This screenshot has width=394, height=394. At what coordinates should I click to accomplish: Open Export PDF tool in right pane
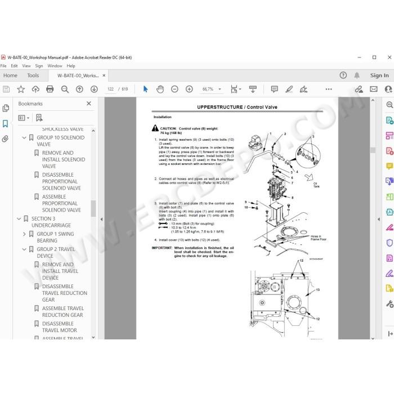389,120
